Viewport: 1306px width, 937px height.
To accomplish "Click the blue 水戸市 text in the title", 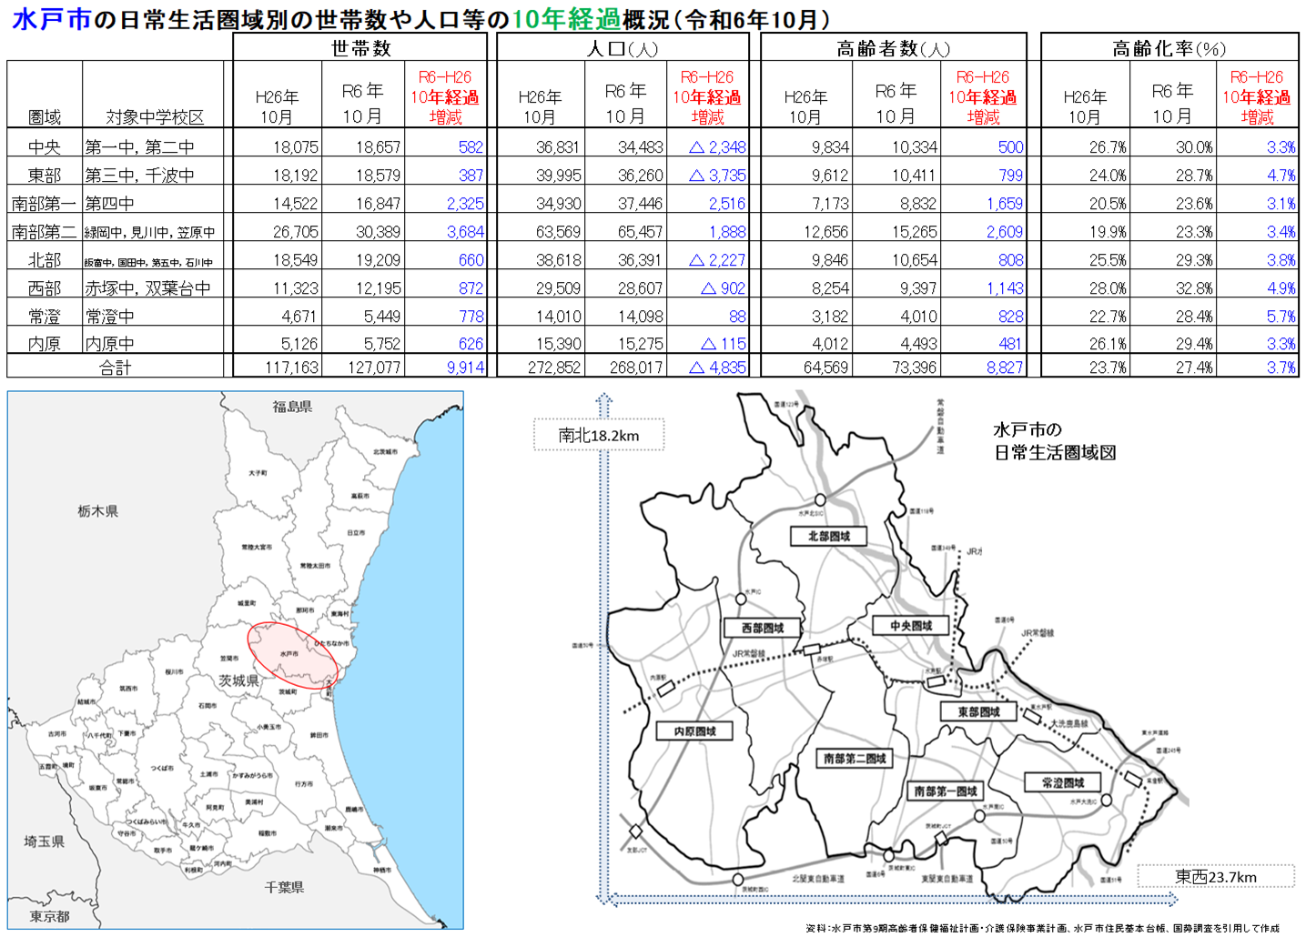I will 51,20.
